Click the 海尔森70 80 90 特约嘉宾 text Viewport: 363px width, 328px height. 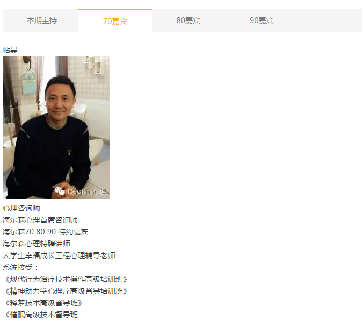pyautogui.click(x=45, y=232)
